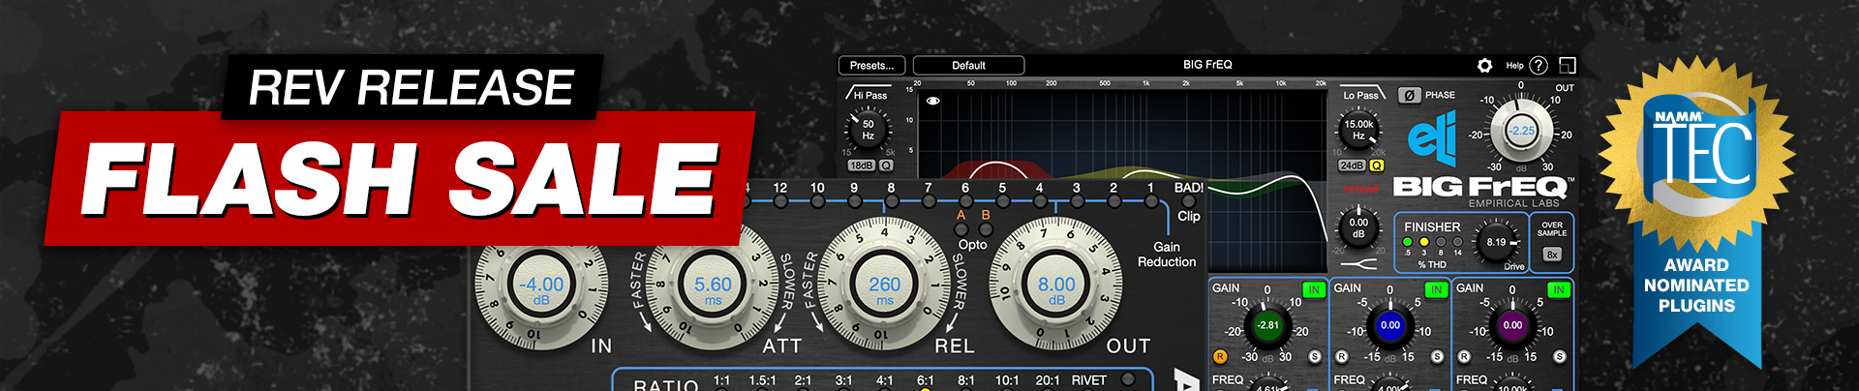Click the Help label in BIG FrEQ
Screen dimensions: 1859x391
click(x=1514, y=66)
